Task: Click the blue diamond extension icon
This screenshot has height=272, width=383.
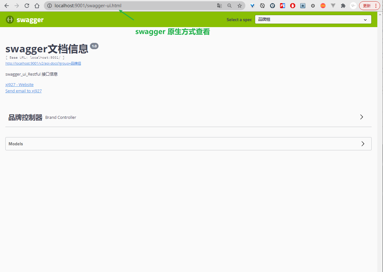Action: 252,6
